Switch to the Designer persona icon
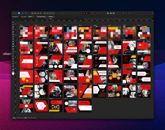Image resolution: width=165 pixels, height=130 pixels. [x=19, y=13]
